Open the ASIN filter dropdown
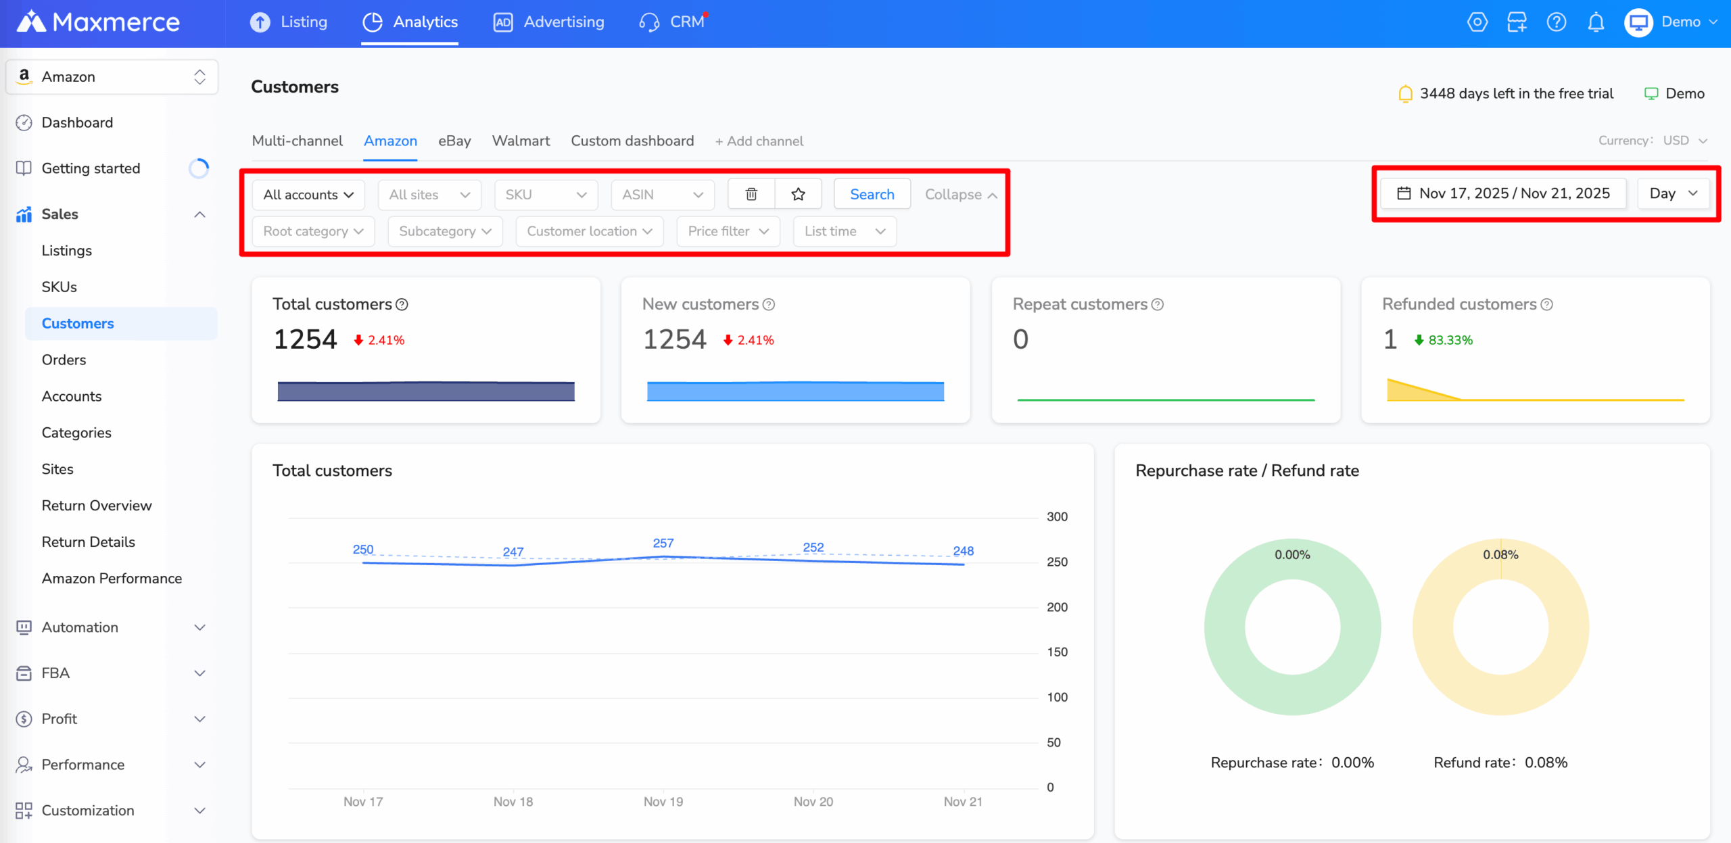 [663, 195]
